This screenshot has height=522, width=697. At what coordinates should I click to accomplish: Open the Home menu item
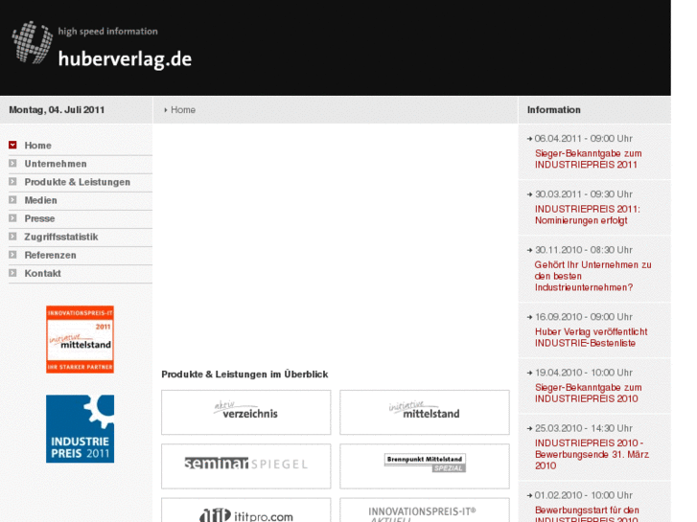37,146
